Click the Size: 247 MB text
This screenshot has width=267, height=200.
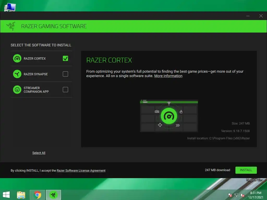point(241,123)
